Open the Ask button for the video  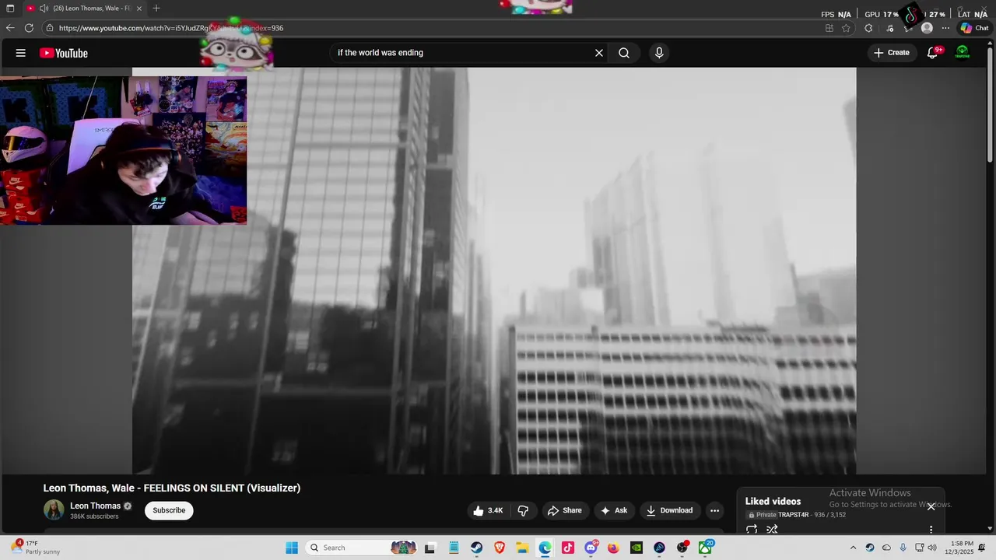614,510
